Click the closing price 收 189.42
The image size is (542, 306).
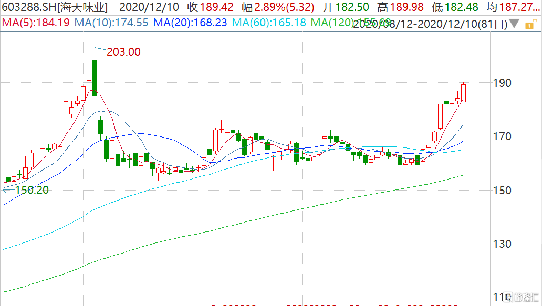coord(210,7)
